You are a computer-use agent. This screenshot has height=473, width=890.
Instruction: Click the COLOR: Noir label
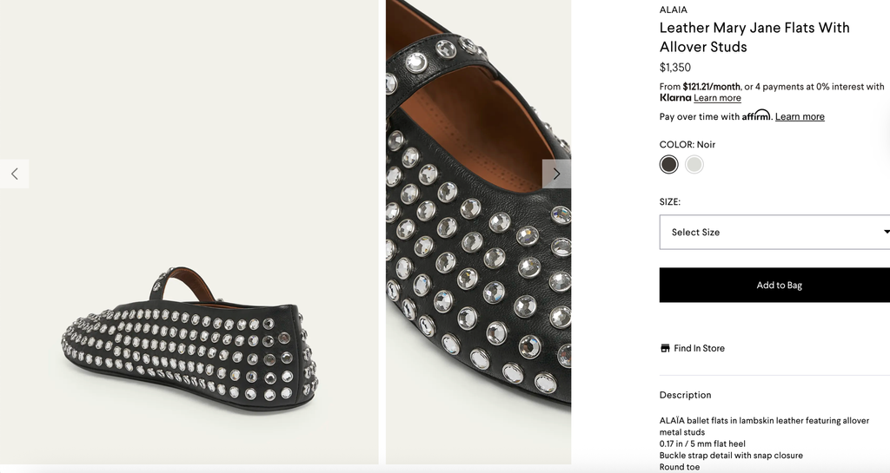[687, 144]
